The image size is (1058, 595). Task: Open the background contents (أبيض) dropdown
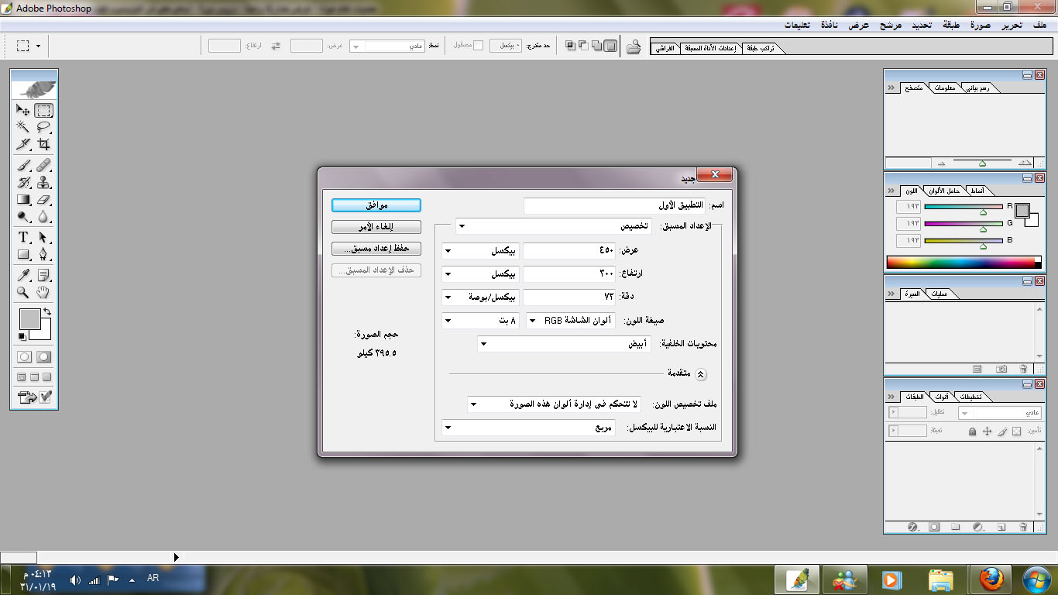564,344
